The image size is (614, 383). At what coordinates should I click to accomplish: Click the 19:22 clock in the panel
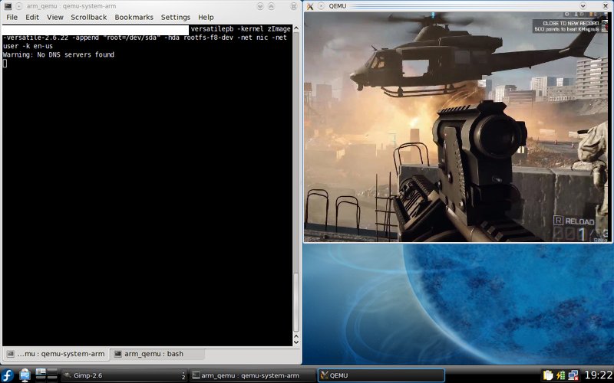[x=599, y=375]
